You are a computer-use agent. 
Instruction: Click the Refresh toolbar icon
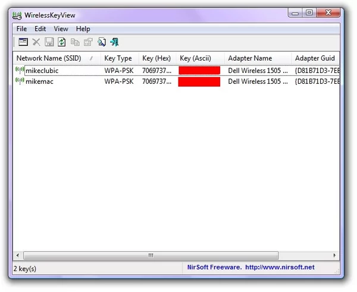point(62,42)
